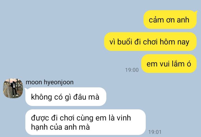Click tail of the "cảm ơn anh" bubble
This screenshot has height=137, width=201.
click(x=196, y=12)
